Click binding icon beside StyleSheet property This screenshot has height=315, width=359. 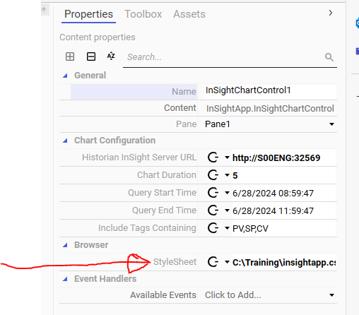click(x=213, y=262)
